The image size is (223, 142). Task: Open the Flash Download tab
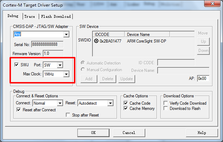56,16
